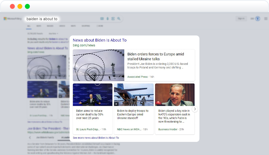Image resolution: width=269 pixels, height=155 pixels.
Task: Open the 'Joe Biden: The President' search result
Action: click(x=48, y=128)
